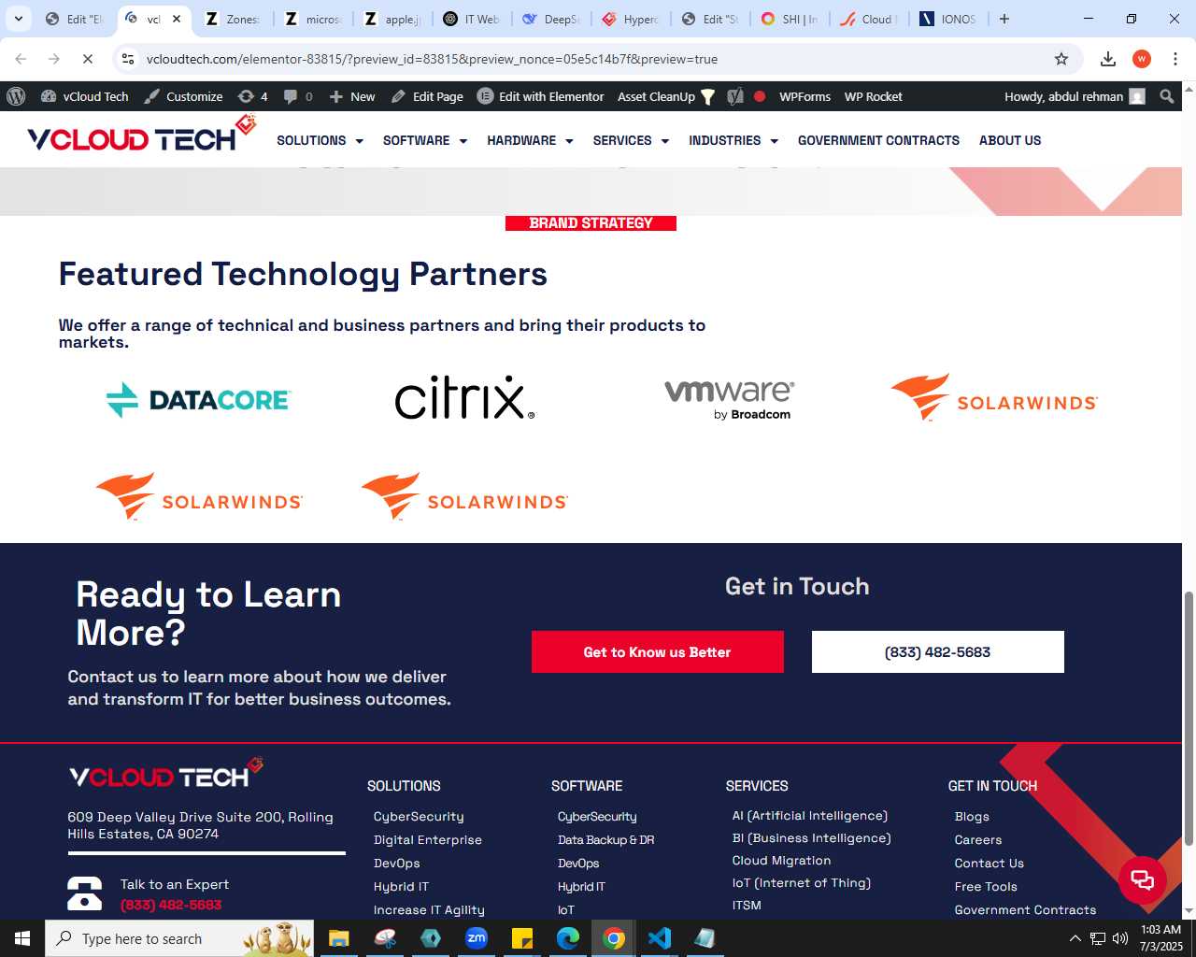Image resolution: width=1196 pixels, height=957 pixels.
Task: Switch to the IT Web browser tab
Action: 473,19
